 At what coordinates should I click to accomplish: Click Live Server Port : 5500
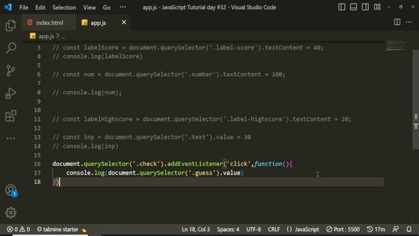tap(343, 229)
